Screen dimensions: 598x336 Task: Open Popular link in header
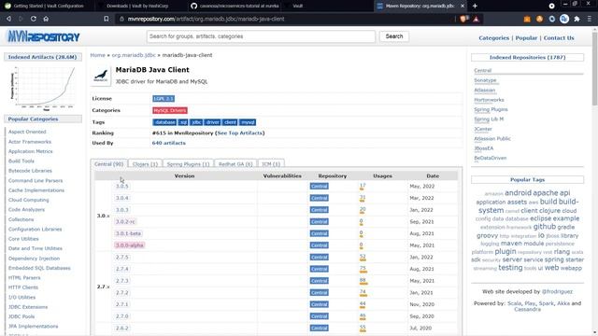coord(526,38)
